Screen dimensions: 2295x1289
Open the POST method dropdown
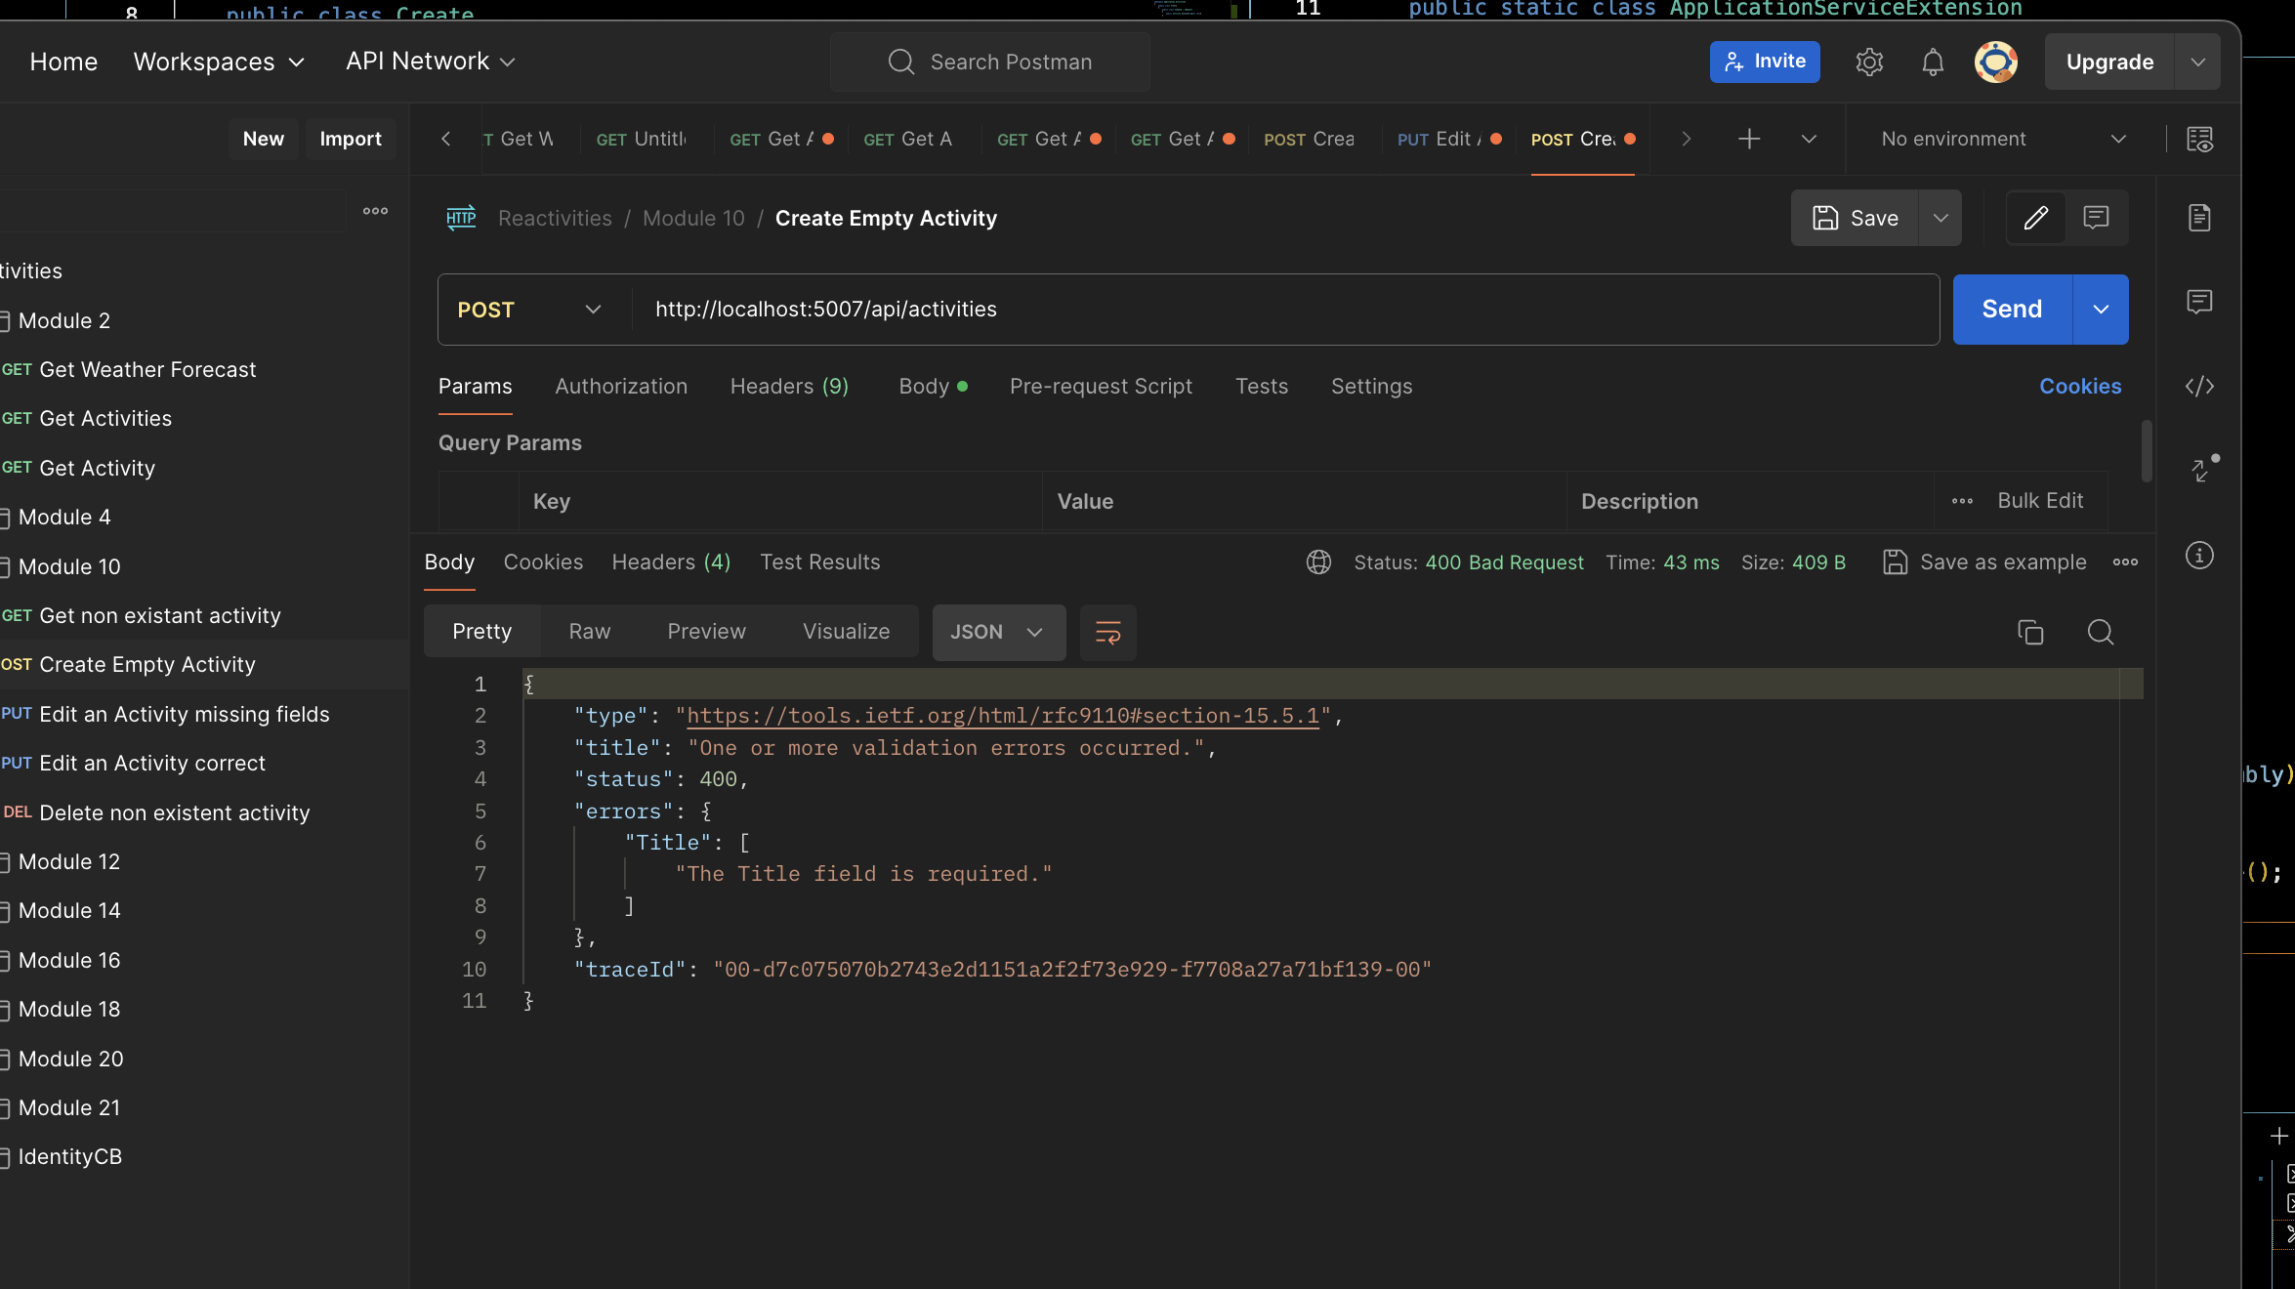pyautogui.click(x=528, y=310)
